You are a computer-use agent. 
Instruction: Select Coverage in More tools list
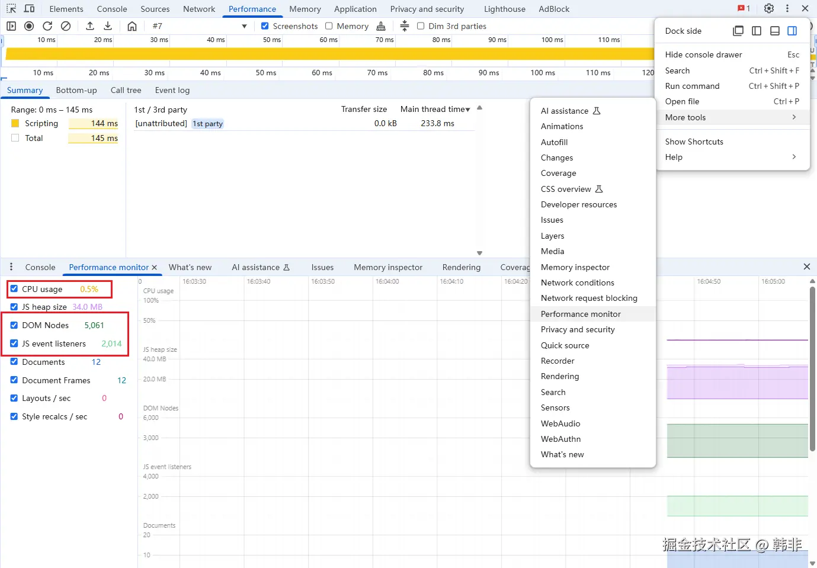592,173
